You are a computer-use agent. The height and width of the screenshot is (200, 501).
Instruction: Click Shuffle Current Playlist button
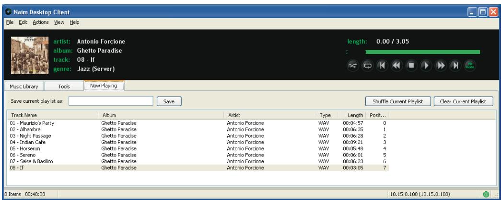(398, 101)
